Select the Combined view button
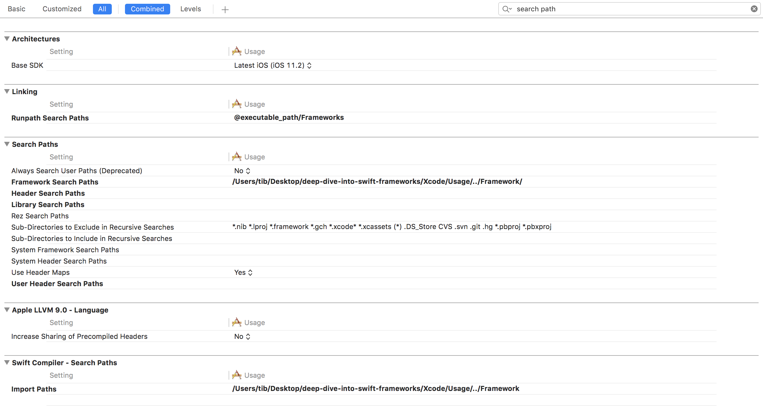This screenshot has width=763, height=406. [x=147, y=8]
